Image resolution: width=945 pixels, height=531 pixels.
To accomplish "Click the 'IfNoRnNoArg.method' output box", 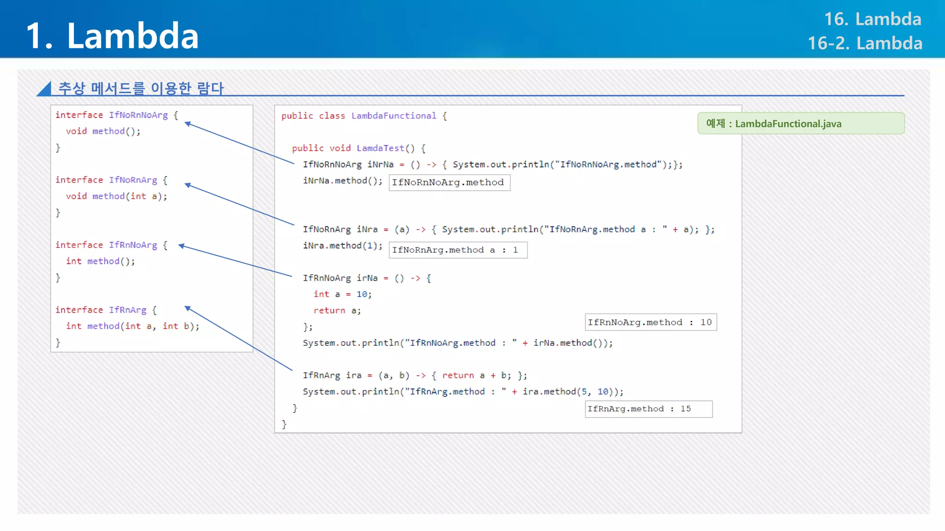I will coord(449,183).
